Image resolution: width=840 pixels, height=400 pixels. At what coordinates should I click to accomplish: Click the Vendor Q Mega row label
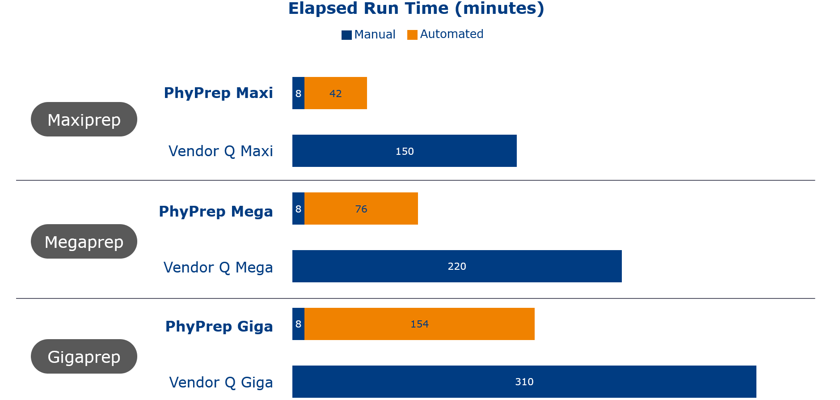coord(218,267)
